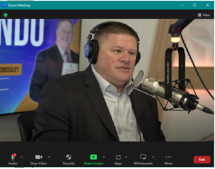
Task: Open the Security shield options
Action: pos(69,157)
